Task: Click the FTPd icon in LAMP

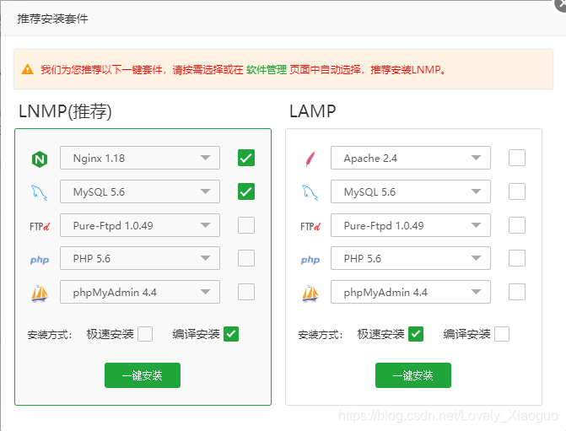Action: [310, 226]
